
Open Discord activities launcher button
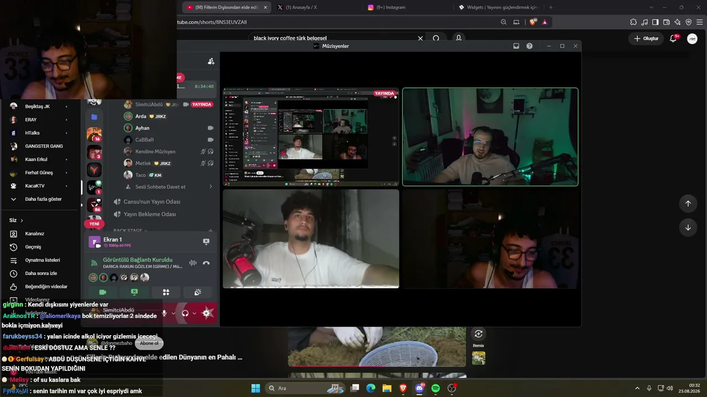166,292
